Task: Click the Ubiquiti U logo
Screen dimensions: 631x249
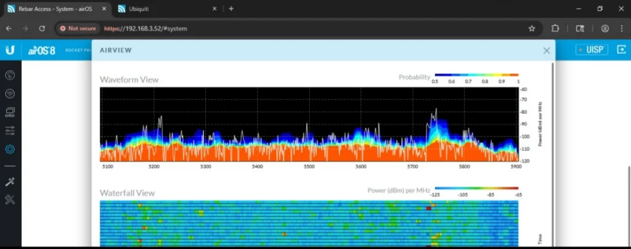Action: 10,50
